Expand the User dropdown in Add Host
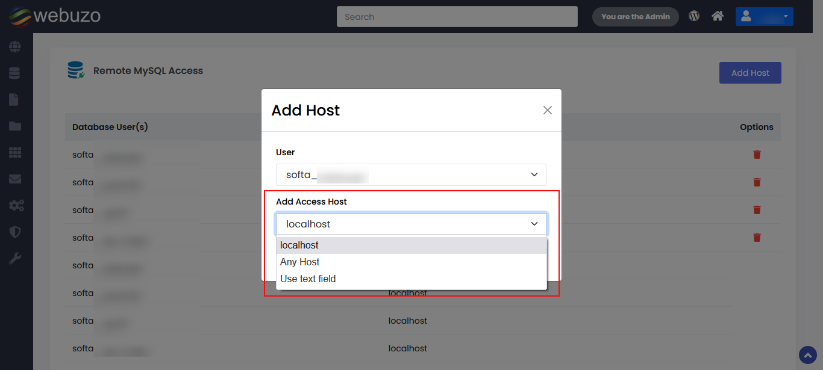The height and width of the screenshot is (370, 823). click(x=411, y=174)
